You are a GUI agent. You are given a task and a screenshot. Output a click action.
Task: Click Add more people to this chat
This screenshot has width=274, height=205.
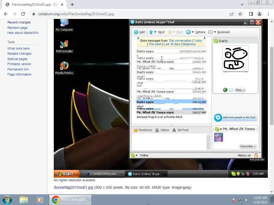pos(235,117)
